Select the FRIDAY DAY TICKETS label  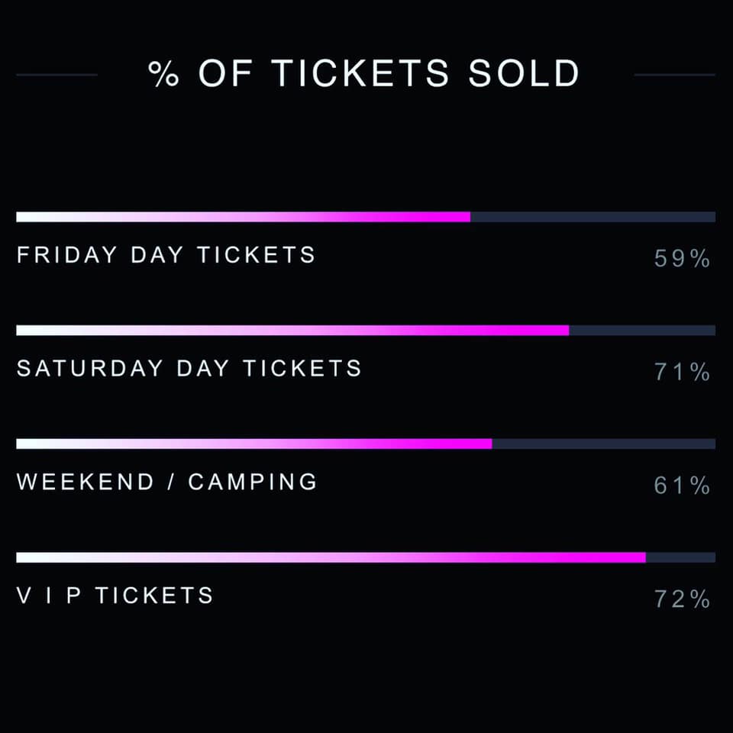[166, 255]
